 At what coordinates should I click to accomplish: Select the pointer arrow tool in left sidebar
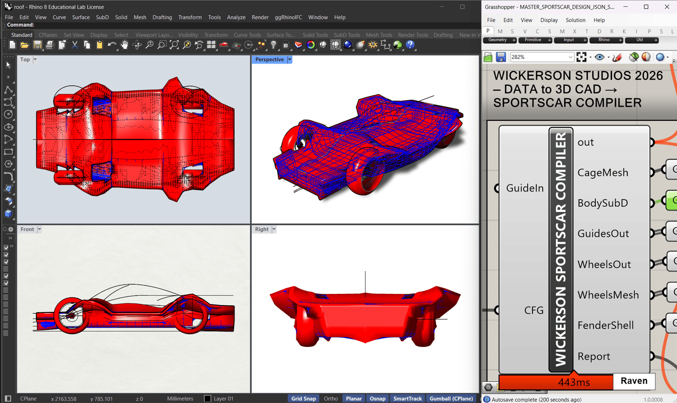click(x=8, y=65)
